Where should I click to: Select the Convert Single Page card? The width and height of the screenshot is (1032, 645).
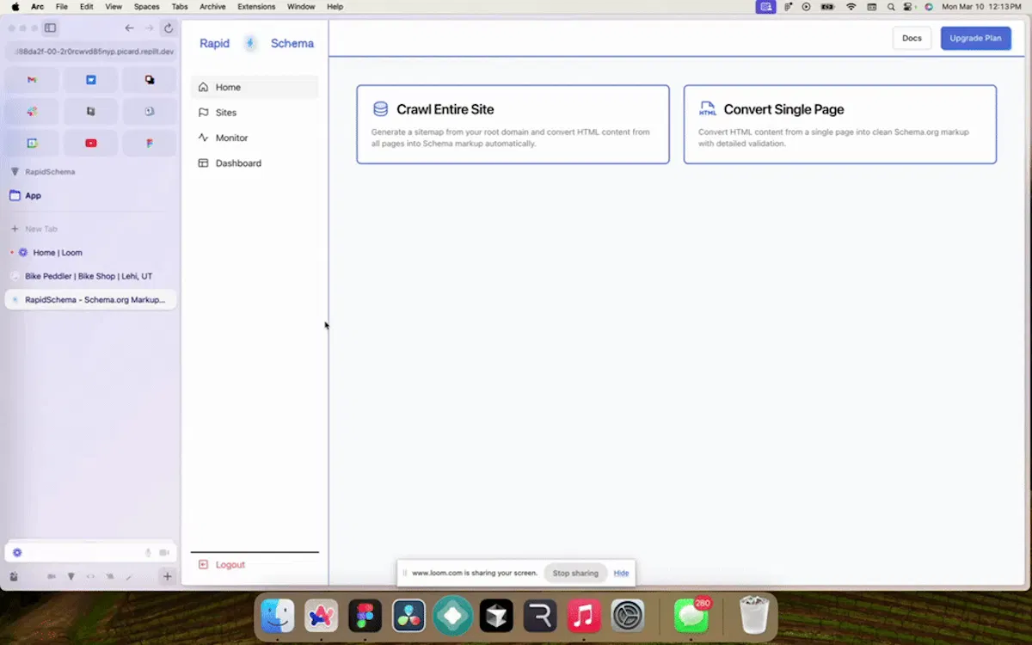click(x=840, y=124)
